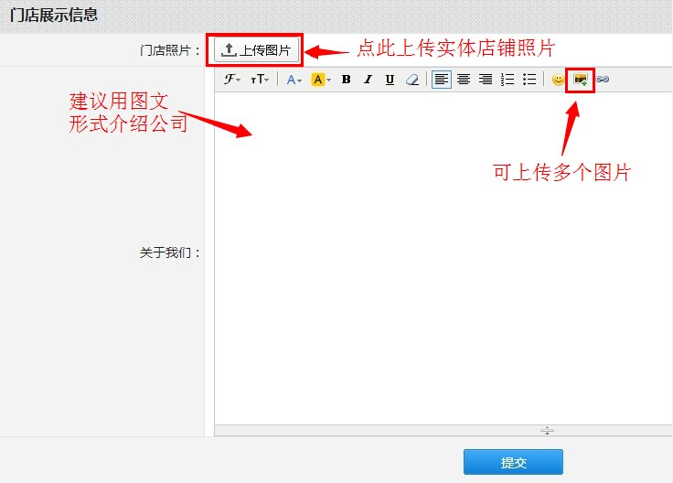The width and height of the screenshot is (673, 483).
Task: Align text to the left
Action: coord(442,80)
